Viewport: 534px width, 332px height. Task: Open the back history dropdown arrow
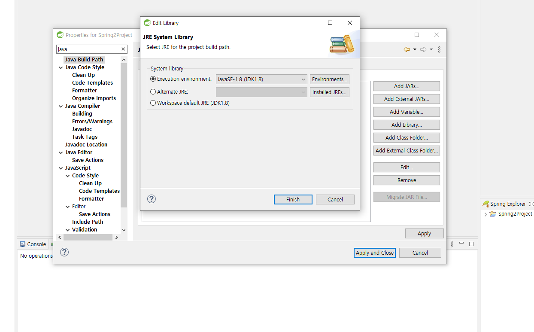tap(415, 50)
